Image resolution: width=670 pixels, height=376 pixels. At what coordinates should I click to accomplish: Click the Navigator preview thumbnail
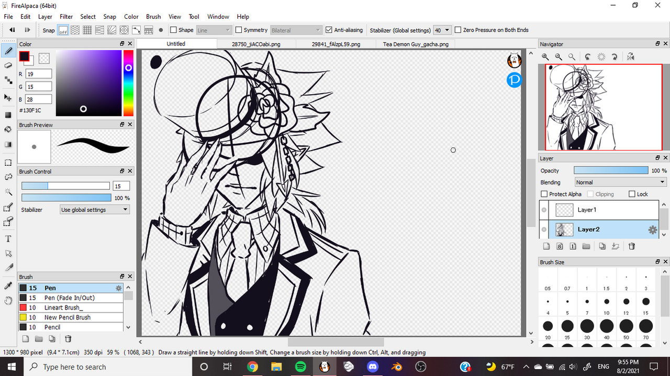[604, 107]
